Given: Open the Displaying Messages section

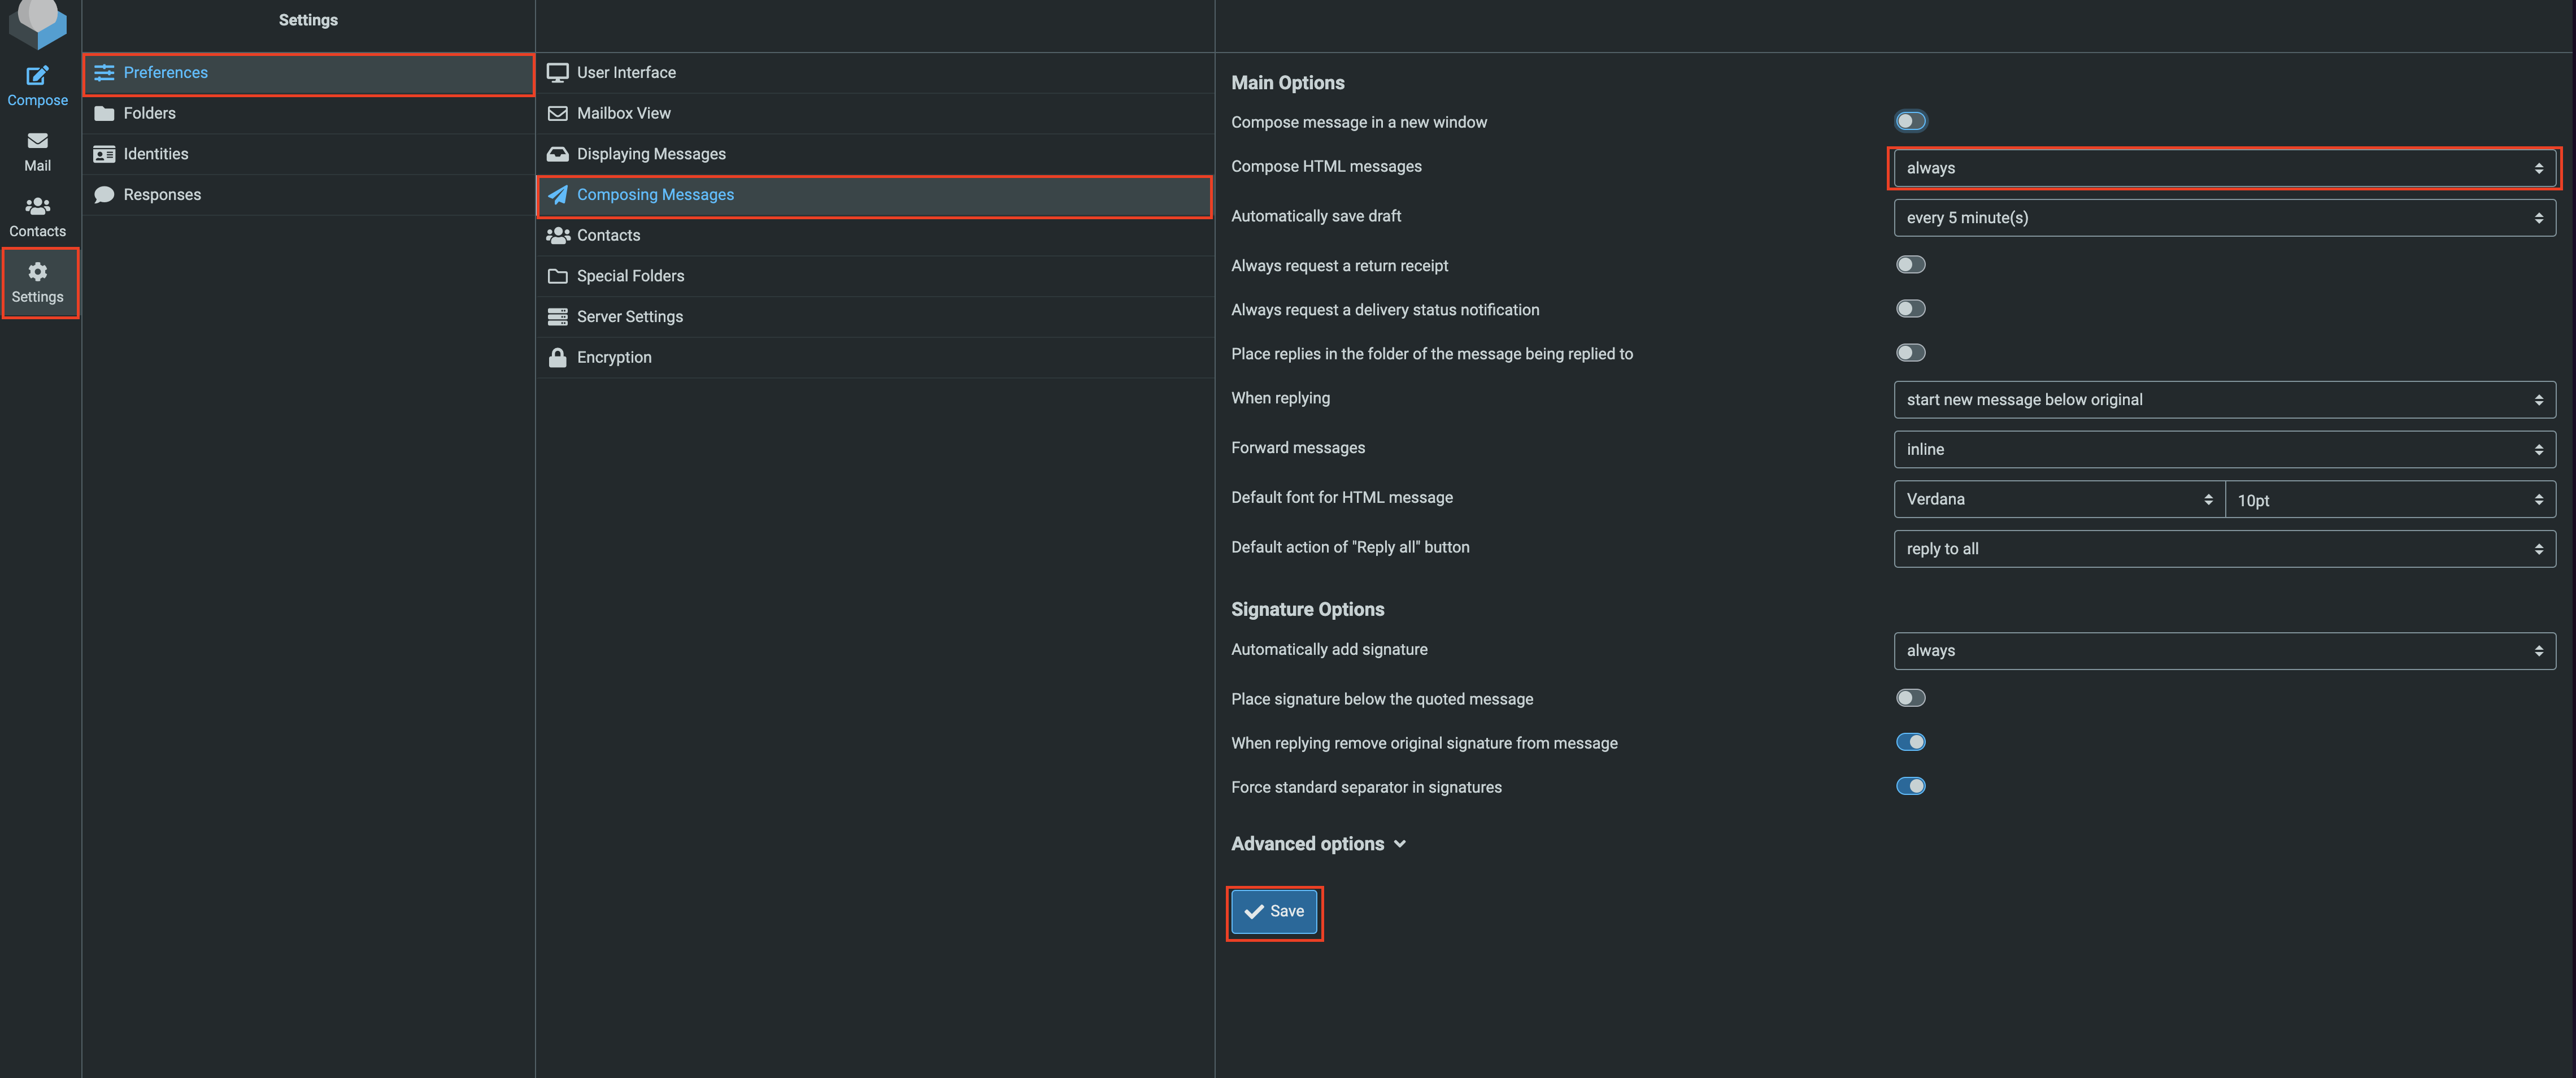Looking at the screenshot, I should click(x=875, y=154).
